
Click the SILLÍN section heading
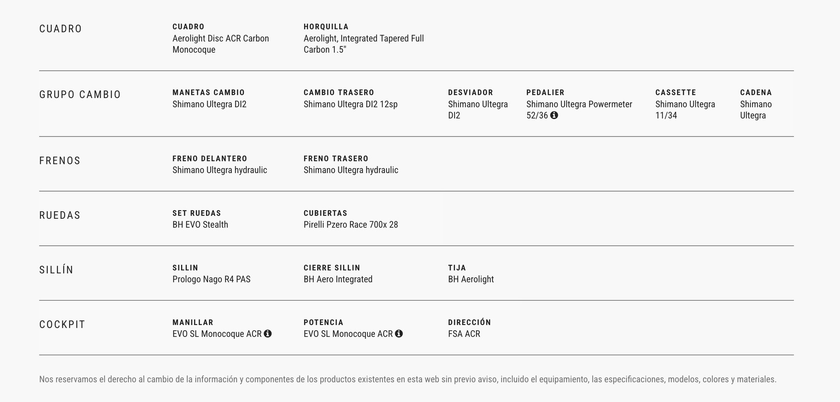tap(56, 270)
